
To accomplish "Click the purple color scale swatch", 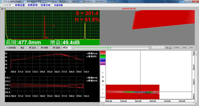I will coord(103,63).
